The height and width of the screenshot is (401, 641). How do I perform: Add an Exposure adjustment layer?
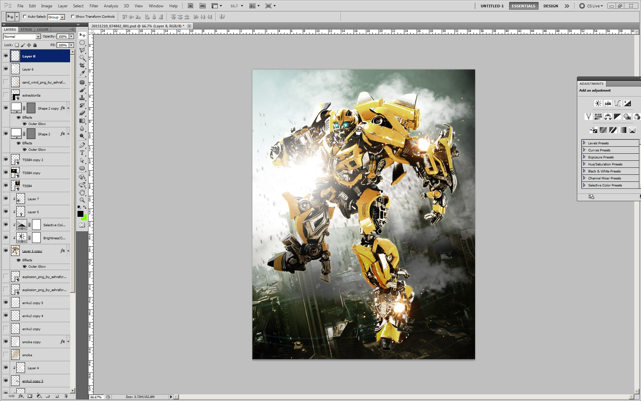(627, 103)
